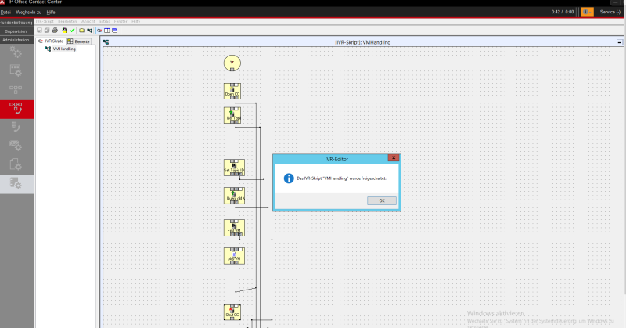
Task: Select the Kundenbetreuung sidebar section
Action: (x=16, y=23)
